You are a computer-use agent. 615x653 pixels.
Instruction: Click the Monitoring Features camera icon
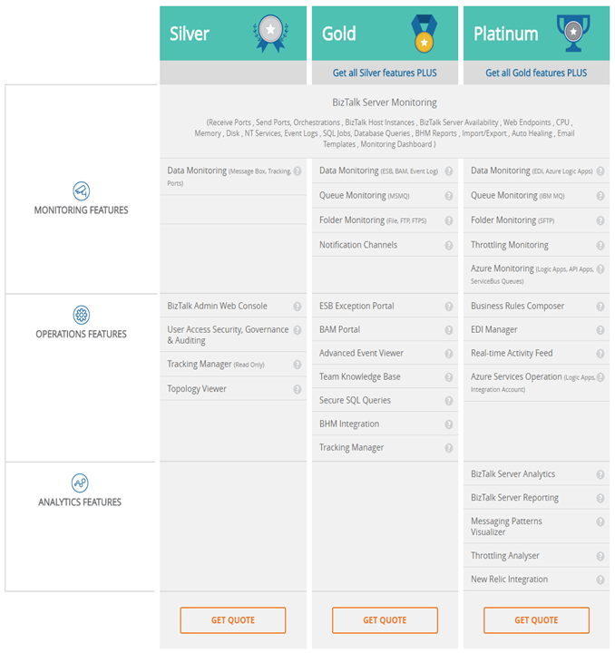82,191
